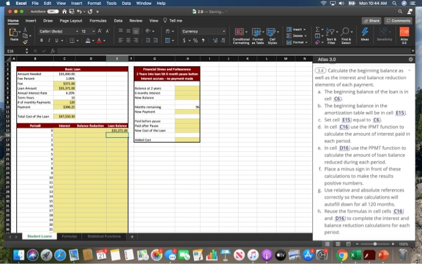Click the Copy icon
422x264 pixels.
(25, 36)
